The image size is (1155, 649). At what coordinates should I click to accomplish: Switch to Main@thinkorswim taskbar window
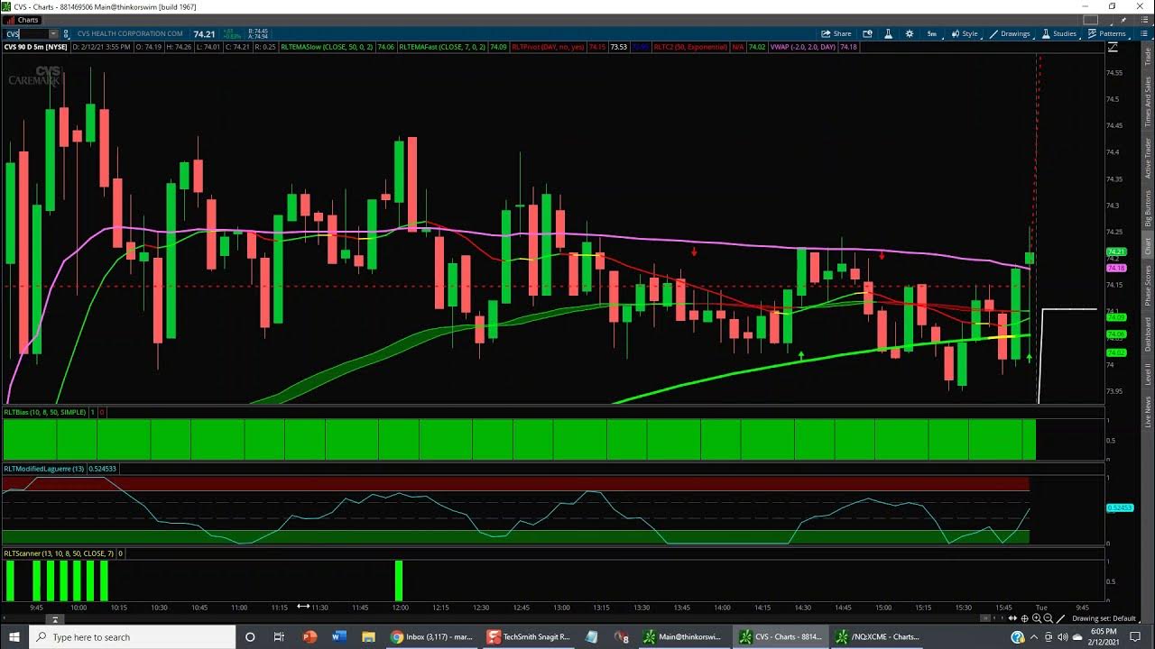683,636
